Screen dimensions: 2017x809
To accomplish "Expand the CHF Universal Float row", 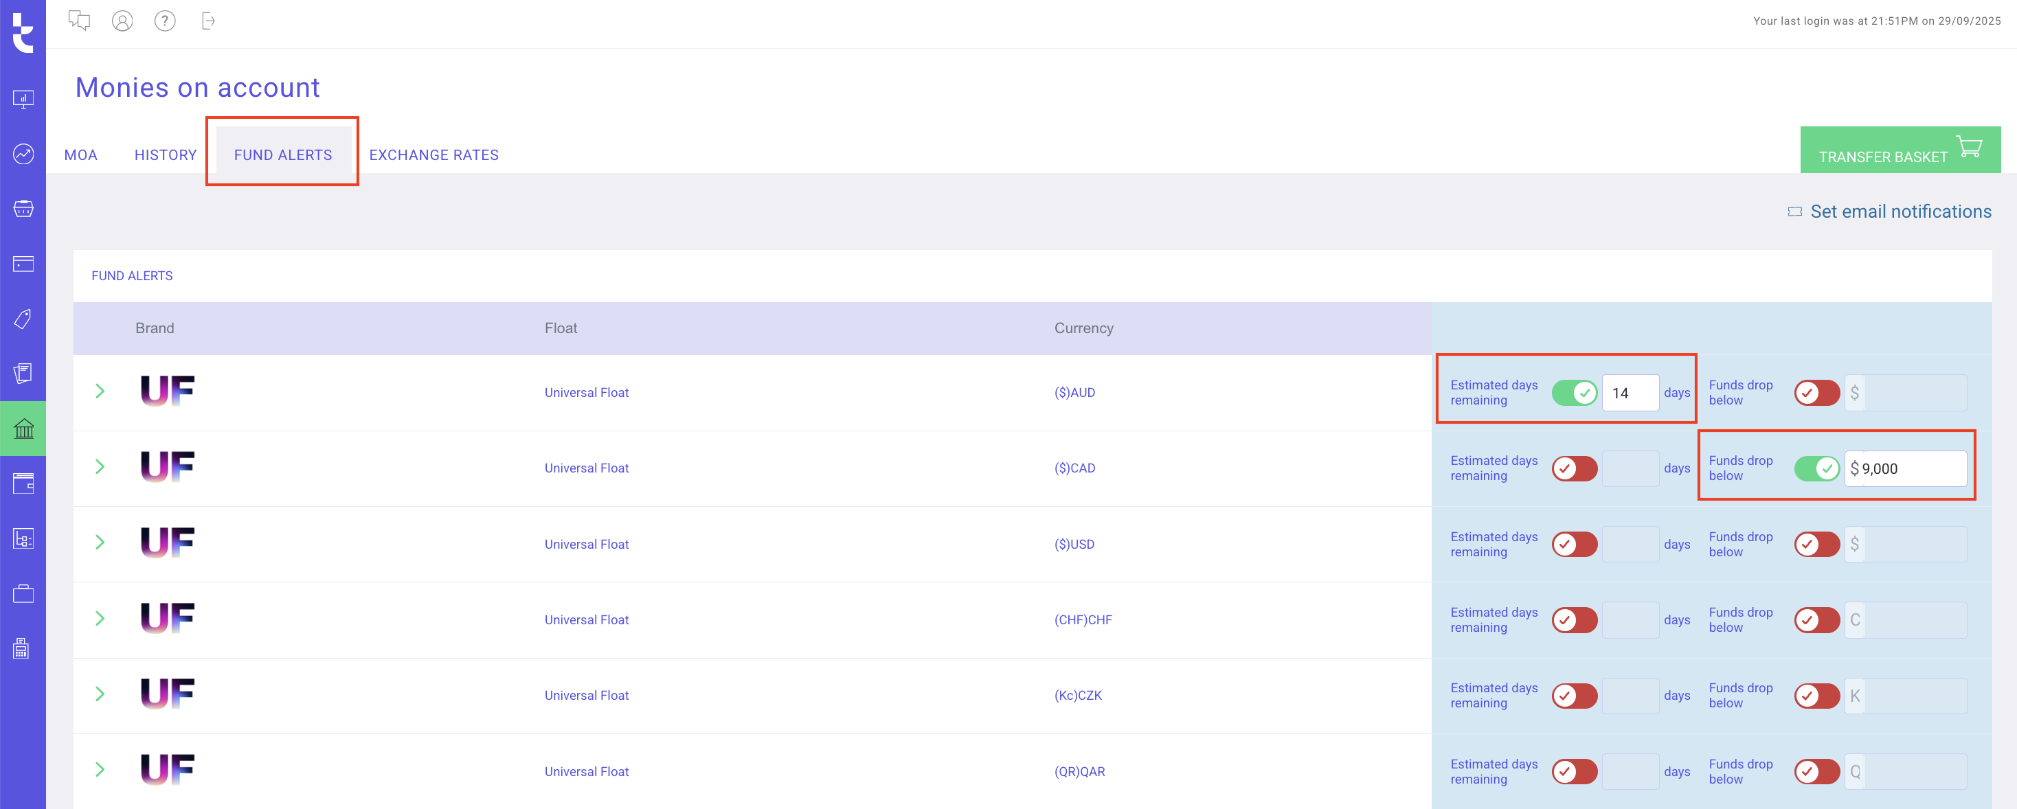I will click(x=100, y=619).
